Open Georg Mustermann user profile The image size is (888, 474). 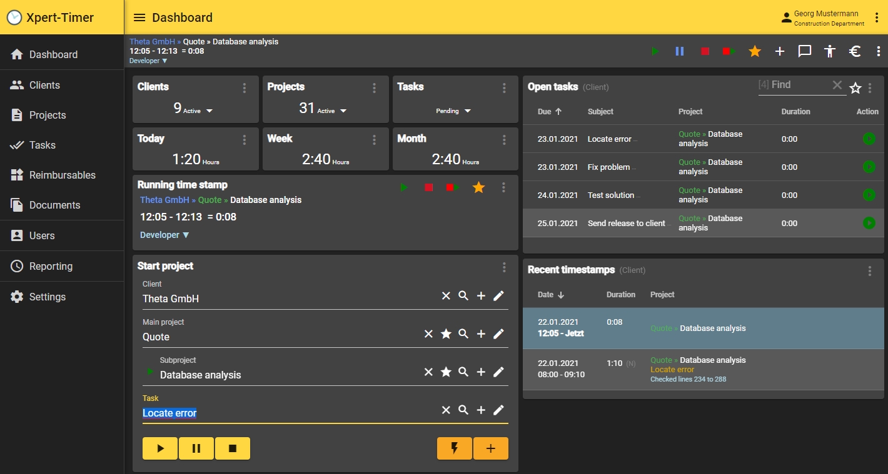(x=823, y=17)
